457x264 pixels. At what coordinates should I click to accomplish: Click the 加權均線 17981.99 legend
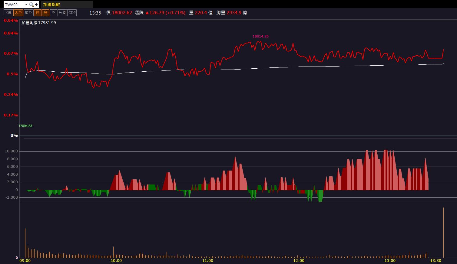pos(39,23)
